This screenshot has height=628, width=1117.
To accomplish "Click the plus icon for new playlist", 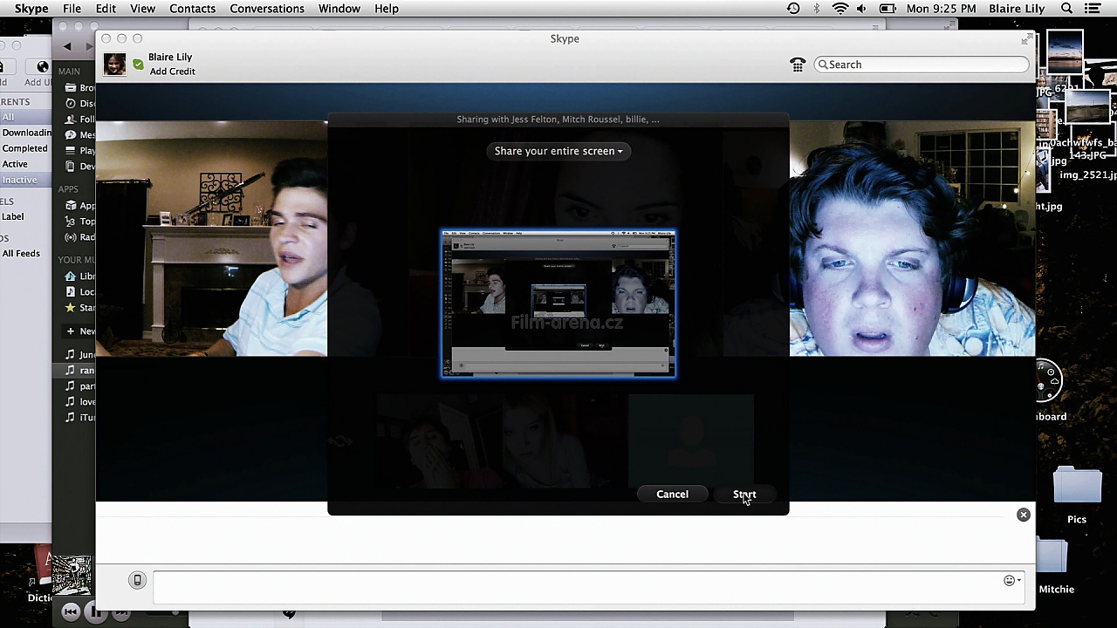I will (72, 331).
